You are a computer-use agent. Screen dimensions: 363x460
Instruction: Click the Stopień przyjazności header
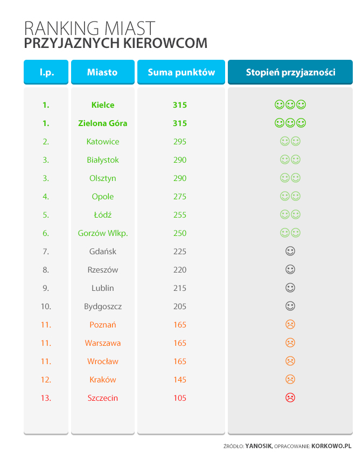[290, 72]
